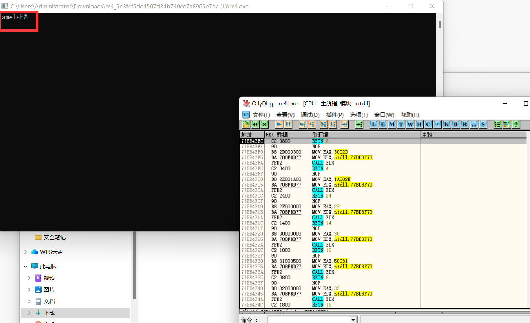Screen dimensions: 530x323
Task: Click the 注释 column header
Action: pos(473,135)
